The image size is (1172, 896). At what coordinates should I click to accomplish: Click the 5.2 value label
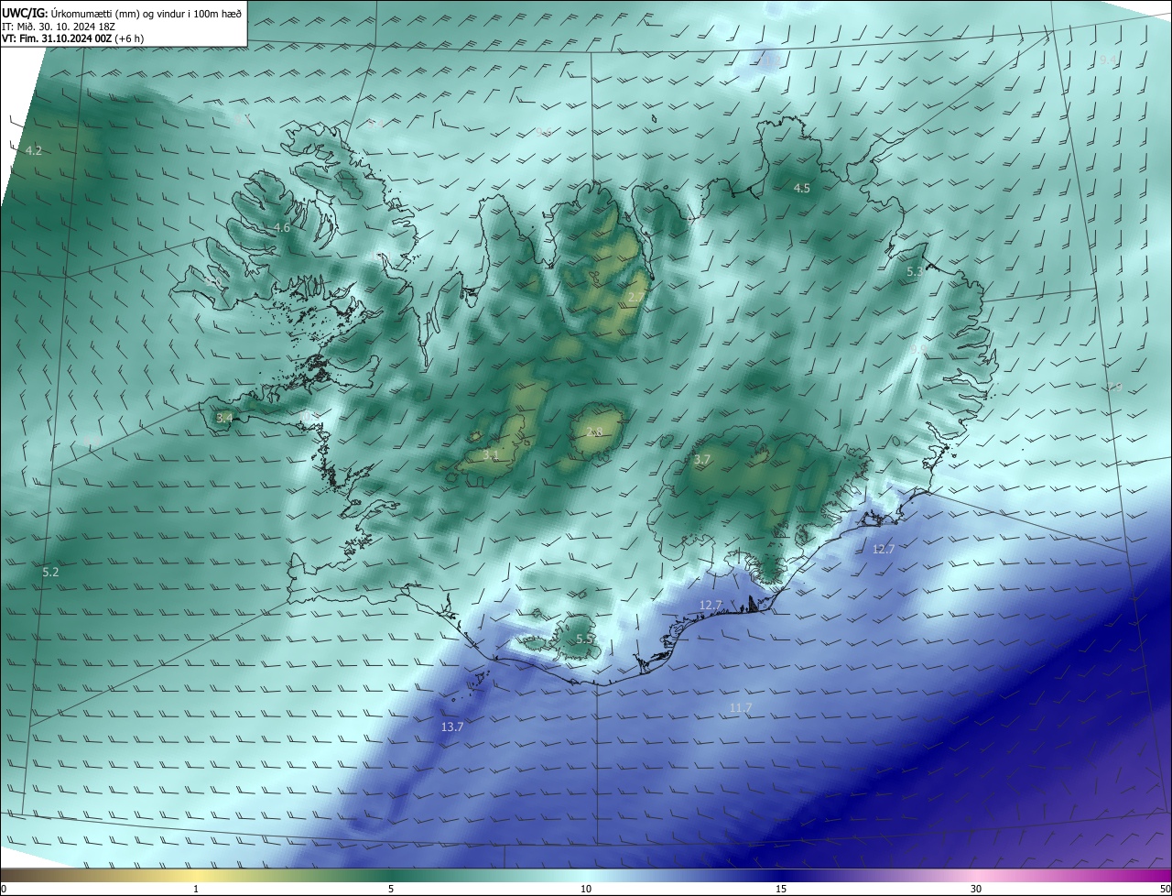point(50,572)
